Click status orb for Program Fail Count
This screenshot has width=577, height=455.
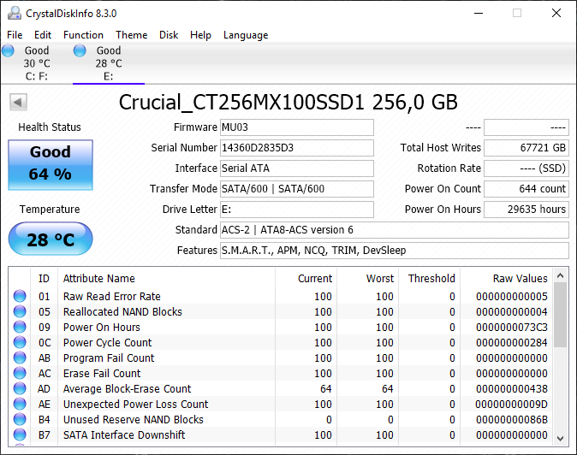pos(20,357)
